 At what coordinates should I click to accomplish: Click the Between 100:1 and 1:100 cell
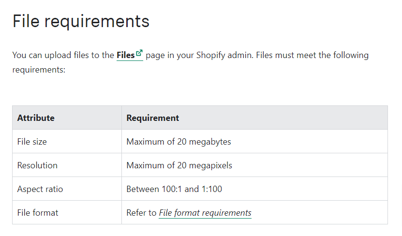tap(174, 189)
